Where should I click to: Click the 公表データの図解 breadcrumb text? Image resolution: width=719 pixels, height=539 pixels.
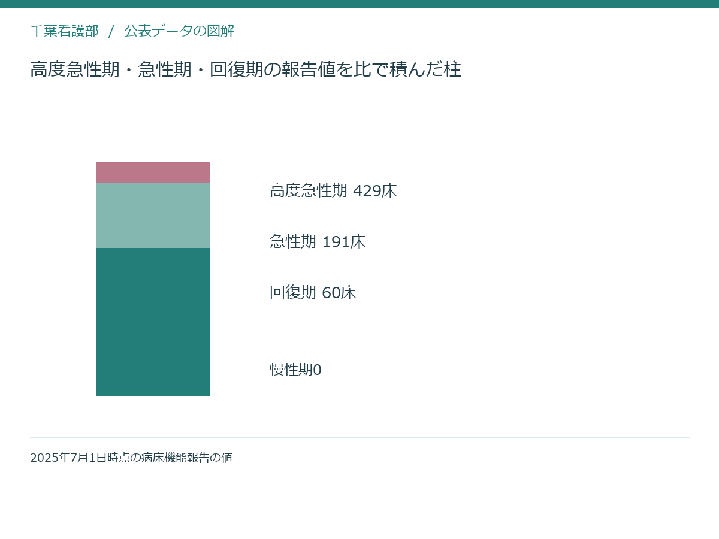pyautogui.click(x=179, y=31)
